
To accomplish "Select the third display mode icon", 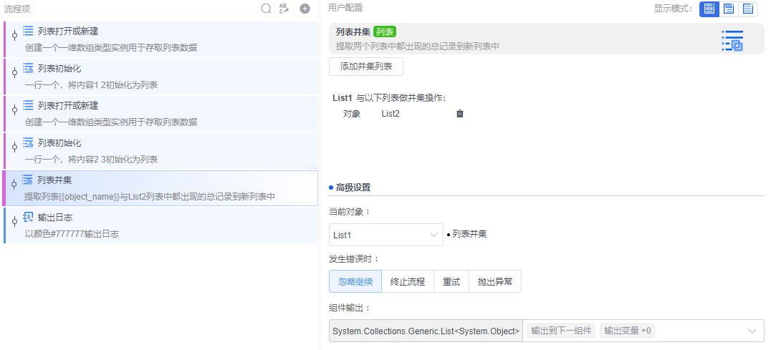I will click(748, 9).
